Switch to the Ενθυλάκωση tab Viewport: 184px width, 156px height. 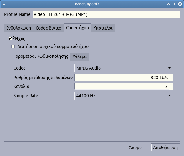(19, 28)
